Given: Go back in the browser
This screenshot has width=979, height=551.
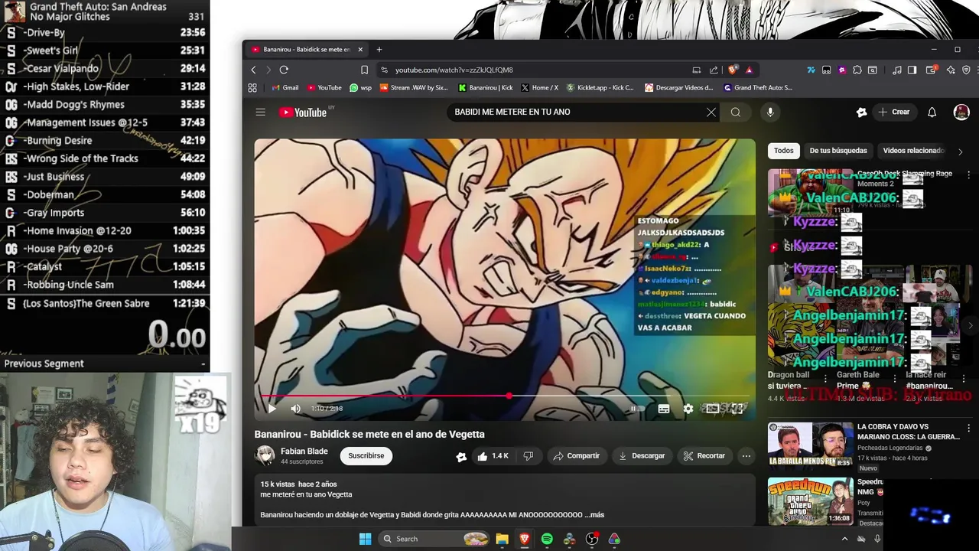Looking at the screenshot, I should click(x=253, y=70).
